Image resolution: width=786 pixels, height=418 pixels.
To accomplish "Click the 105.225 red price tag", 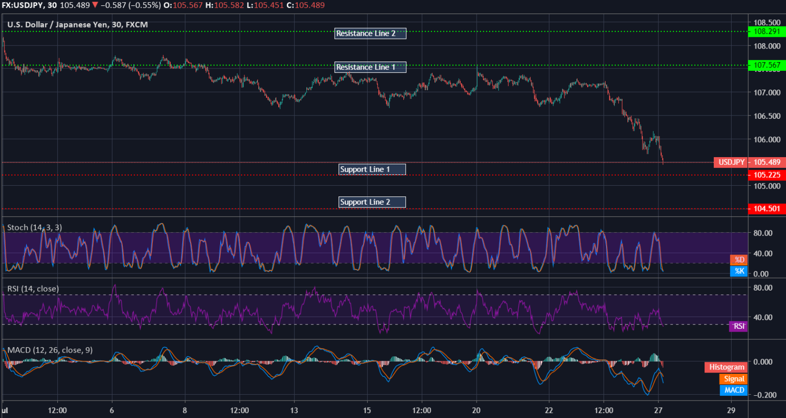I will click(767, 175).
